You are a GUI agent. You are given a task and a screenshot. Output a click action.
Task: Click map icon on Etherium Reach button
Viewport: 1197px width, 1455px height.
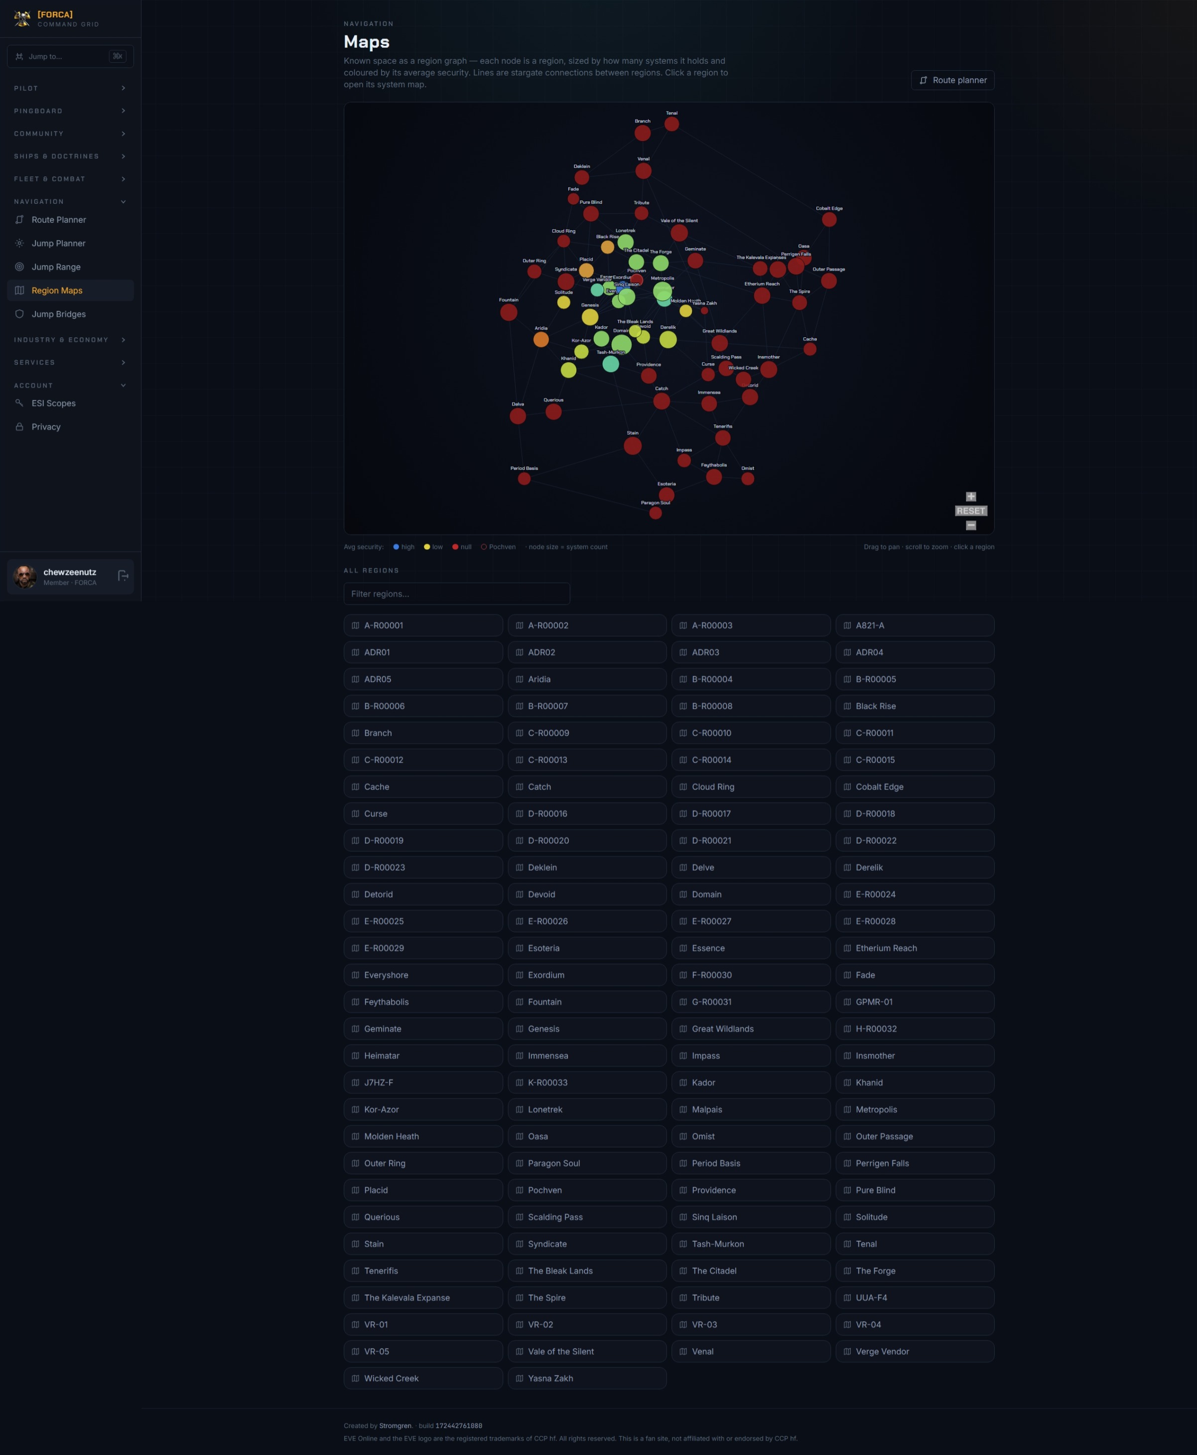click(x=847, y=948)
